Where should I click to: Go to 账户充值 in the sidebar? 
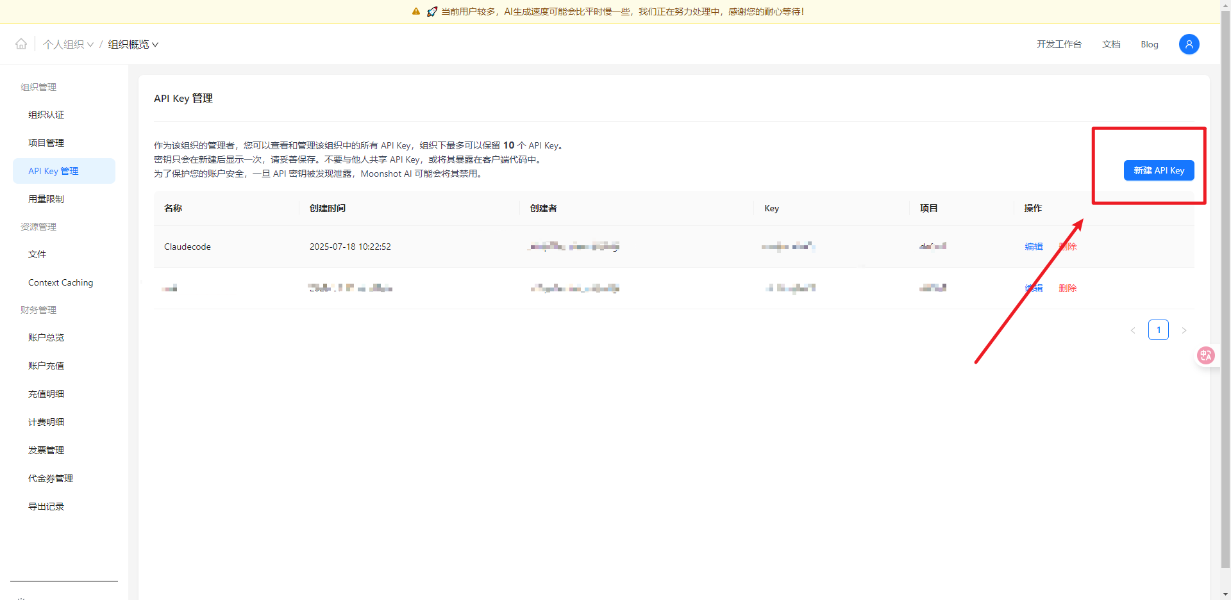pyautogui.click(x=46, y=366)
